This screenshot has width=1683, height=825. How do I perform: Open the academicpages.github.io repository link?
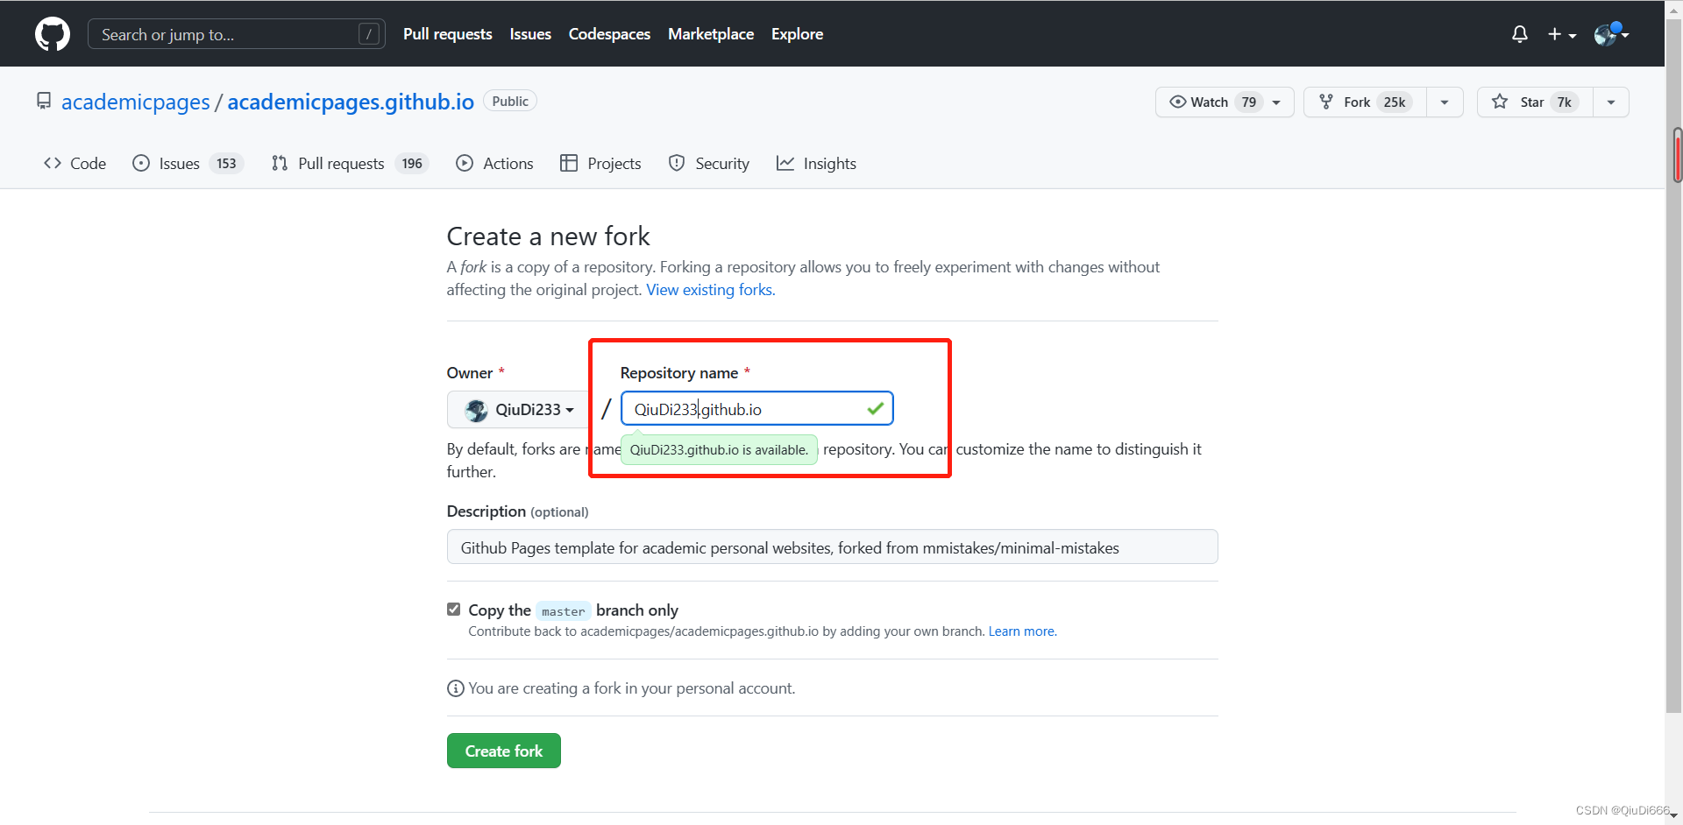pyautogui.click(x=351, y=102)
